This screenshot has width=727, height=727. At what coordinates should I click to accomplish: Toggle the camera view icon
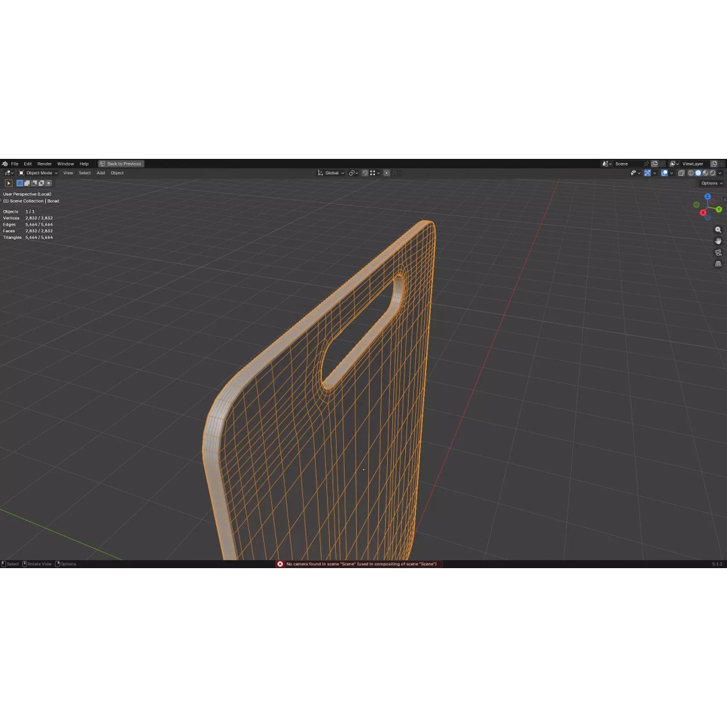718,252
